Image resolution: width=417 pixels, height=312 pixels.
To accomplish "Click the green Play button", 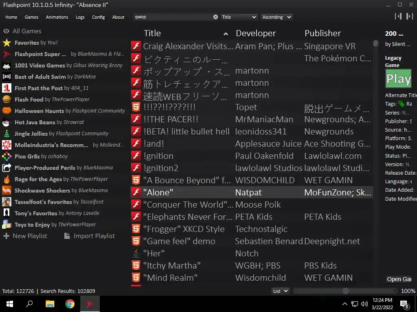I will click(x=398, y=78).
